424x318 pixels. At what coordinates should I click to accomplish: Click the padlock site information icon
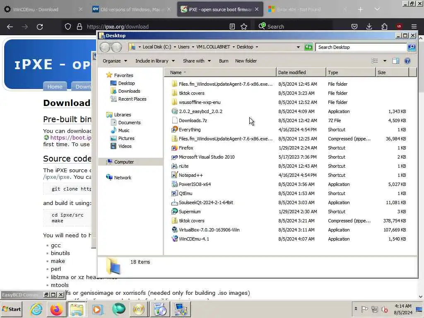click(x=79, y=26)
